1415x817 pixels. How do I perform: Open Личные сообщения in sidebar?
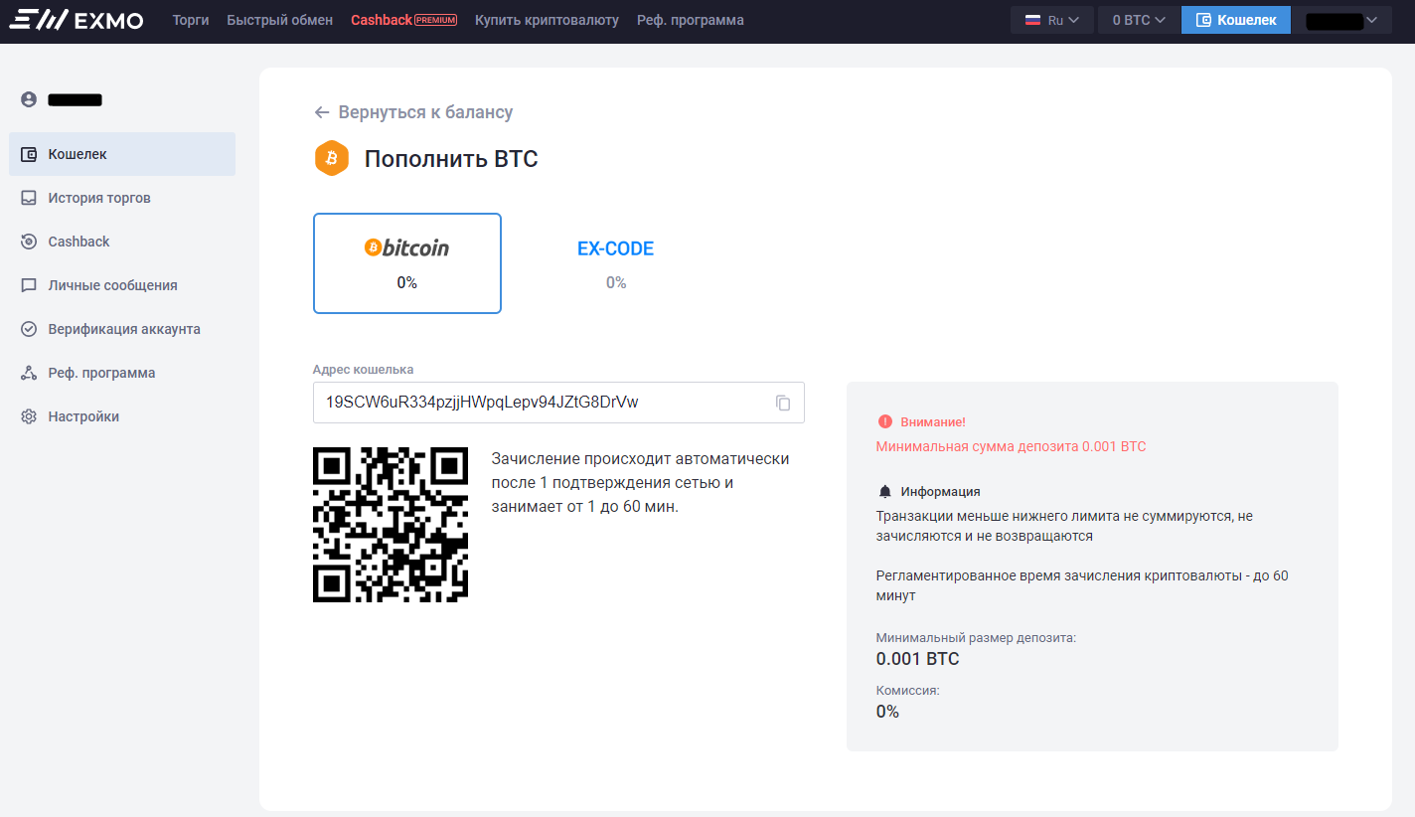(112, 285)
